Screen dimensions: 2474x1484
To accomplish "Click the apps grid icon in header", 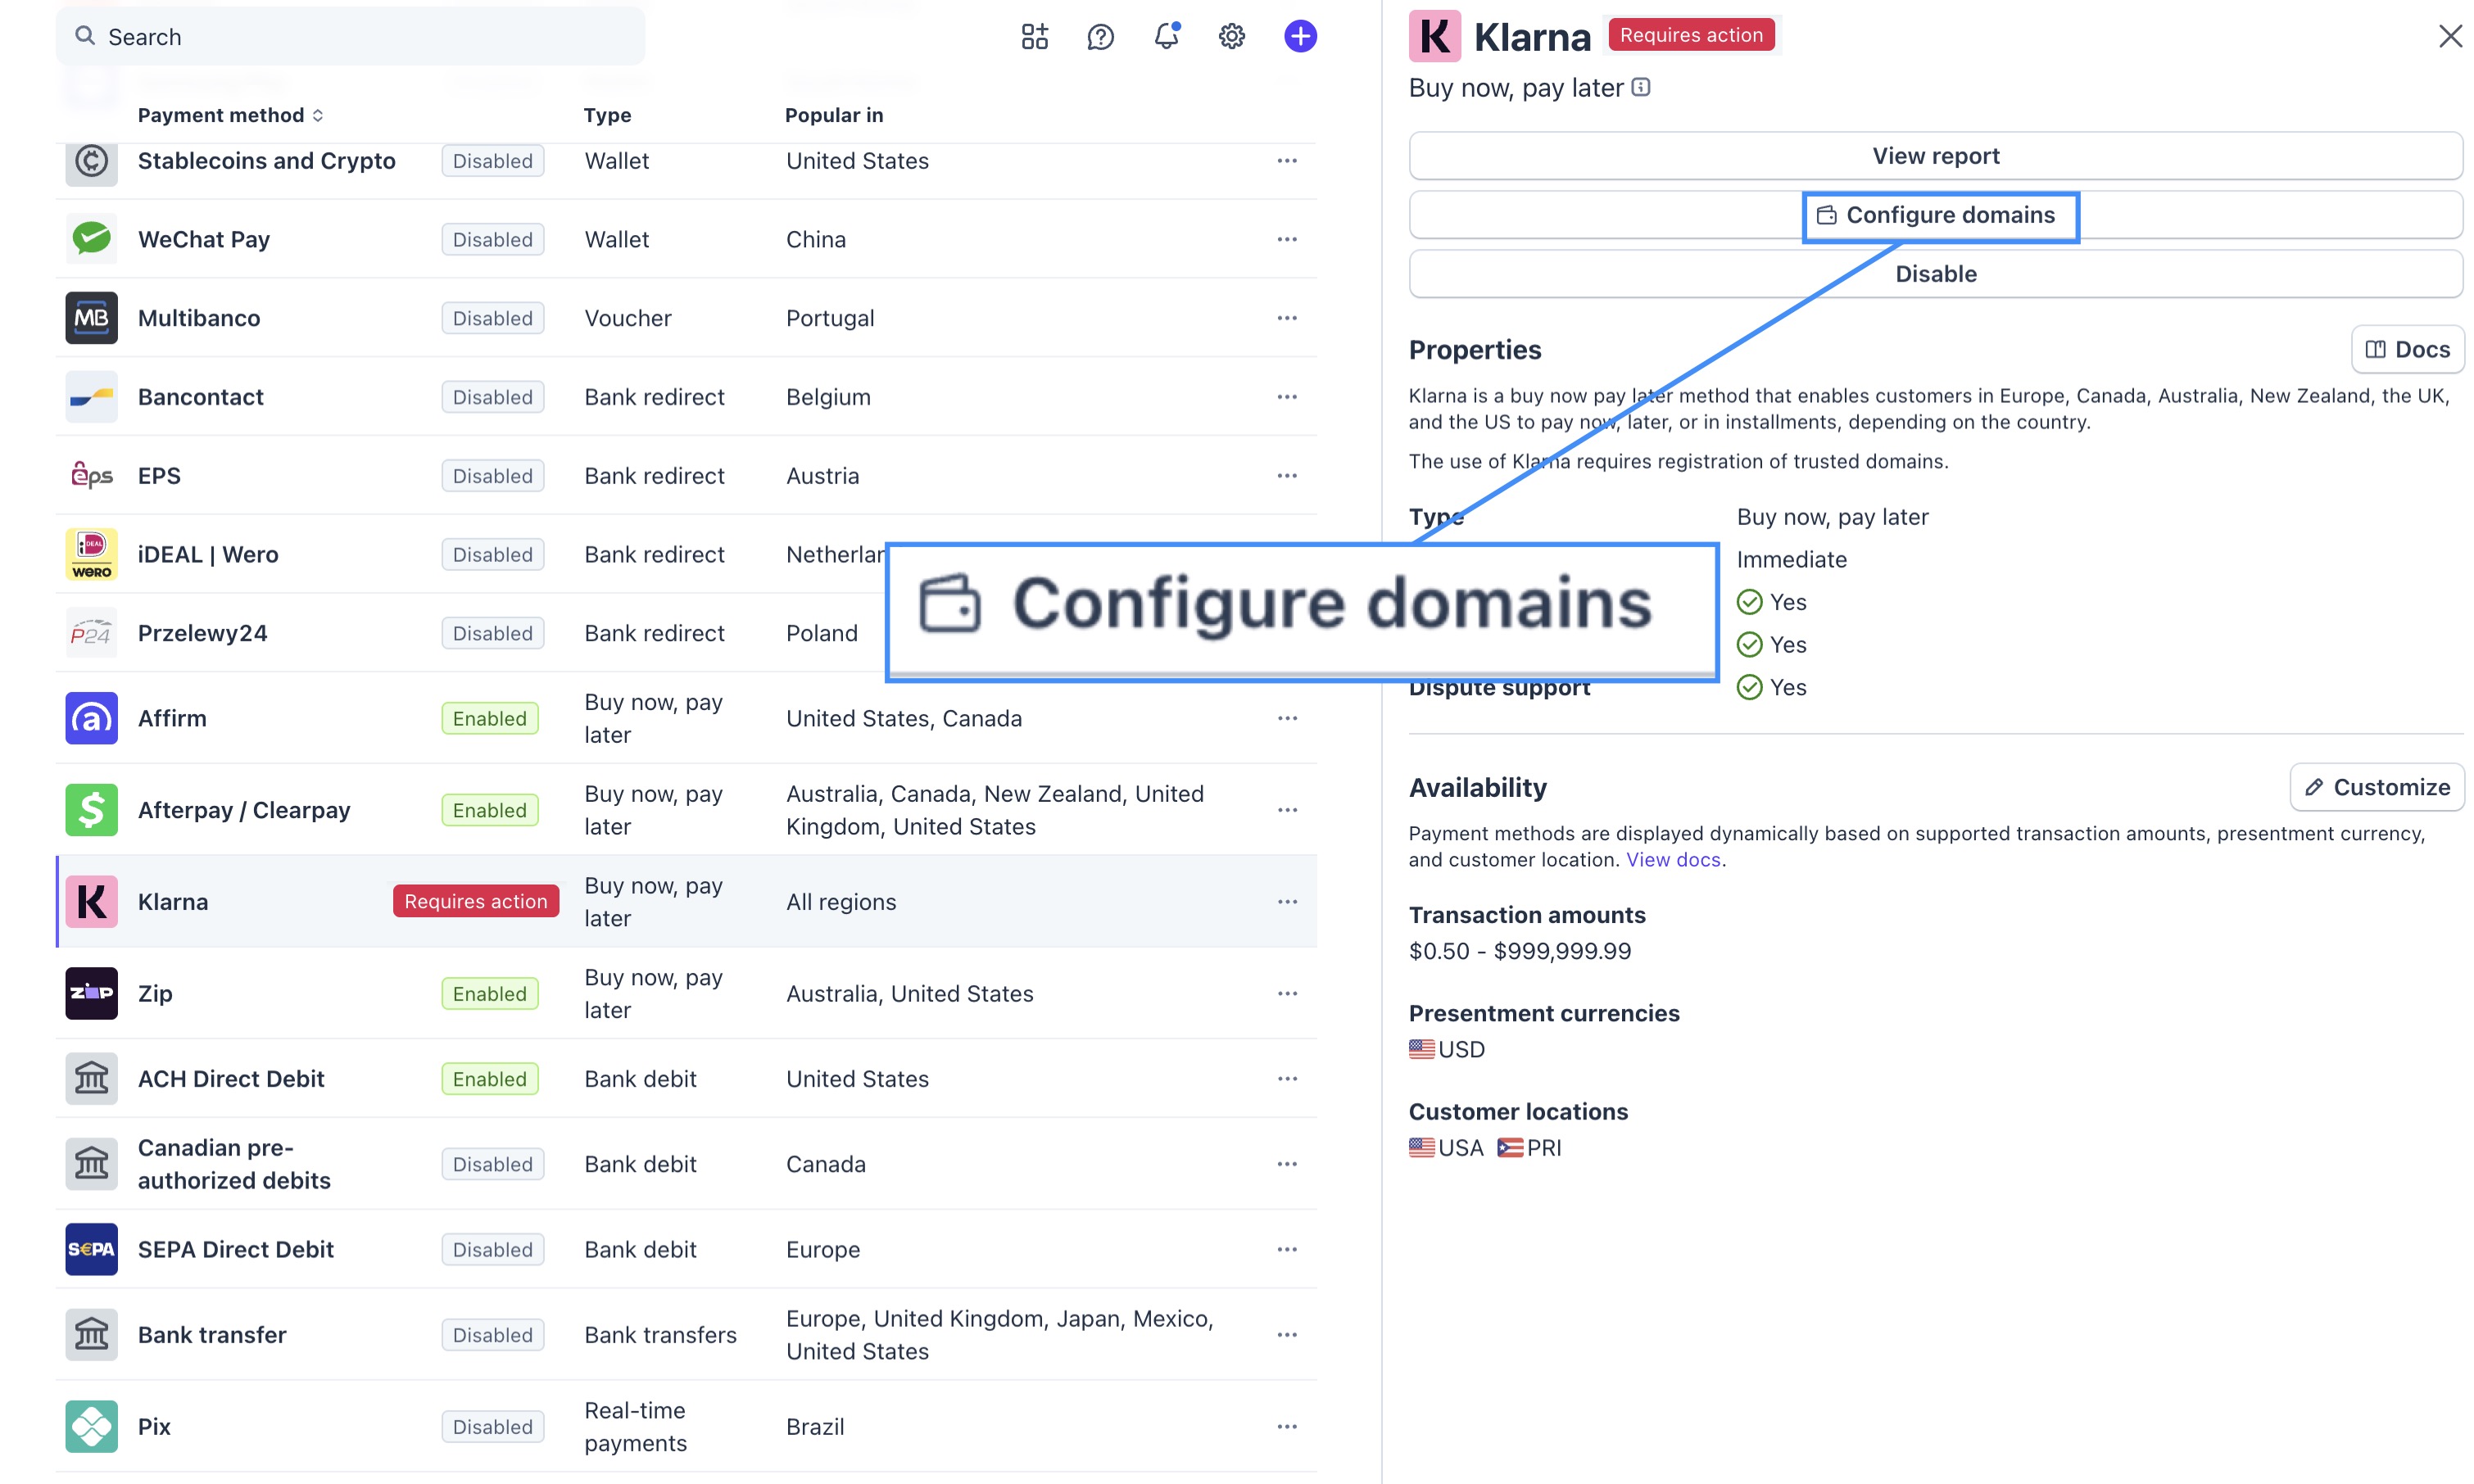I will [1034, 37].
